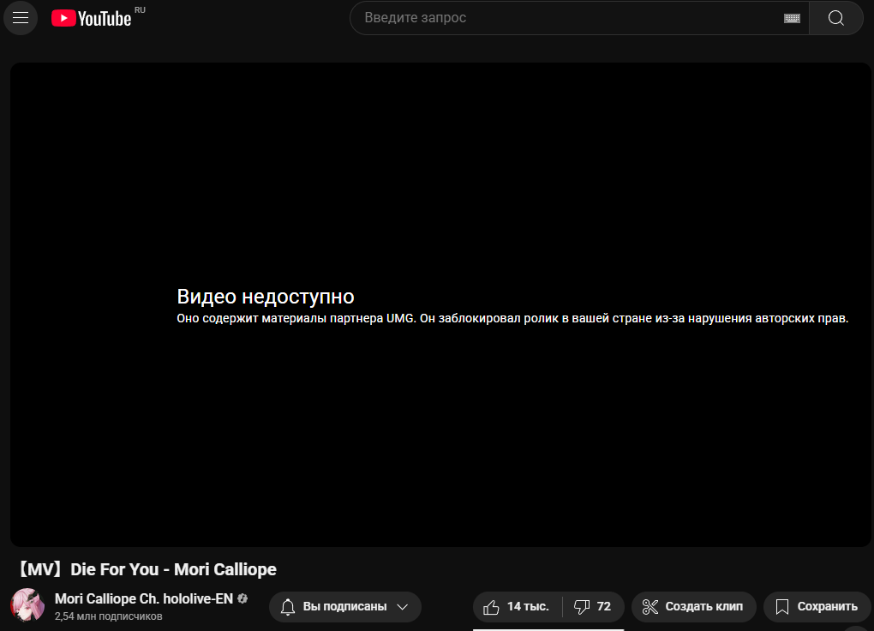This screenshot has height=631, width=874.
Task: Open channel name Mori Calliope Ch. hololive-EN
Action: point(144,598)
